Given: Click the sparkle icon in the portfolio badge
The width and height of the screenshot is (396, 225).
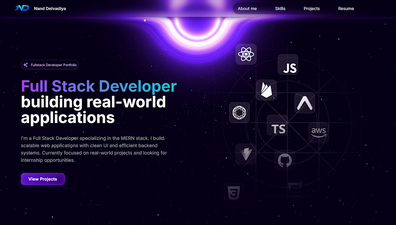Looking at the screenshot, I should tap(26, 65).
